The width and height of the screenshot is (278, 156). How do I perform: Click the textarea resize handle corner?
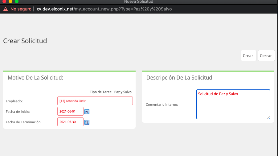point(269,117)
